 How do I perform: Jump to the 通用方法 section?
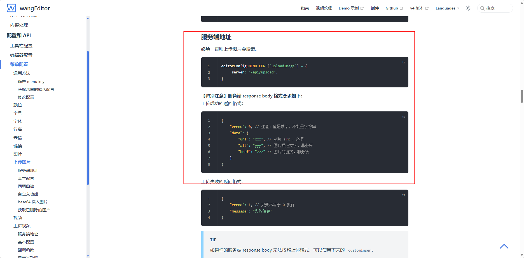coord(22,73)
